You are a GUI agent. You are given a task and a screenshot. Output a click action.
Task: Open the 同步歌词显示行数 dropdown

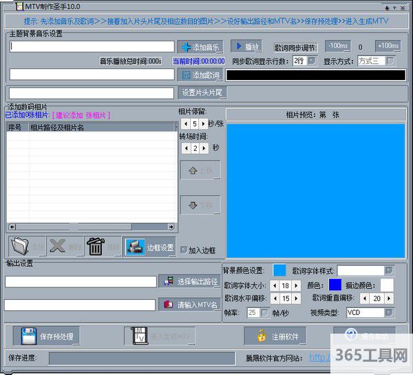coord(311,61)
